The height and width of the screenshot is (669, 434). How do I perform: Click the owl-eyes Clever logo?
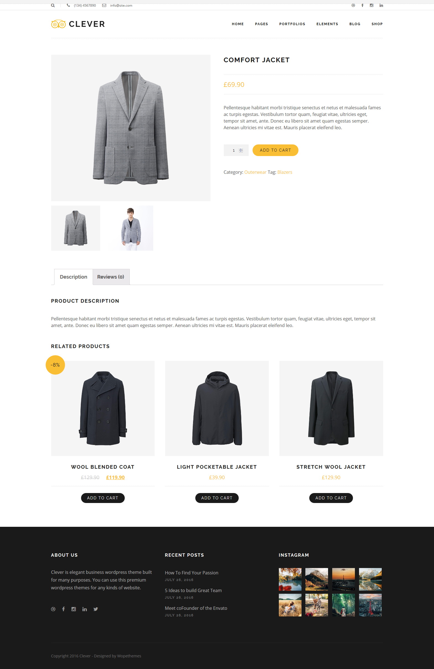78,24
